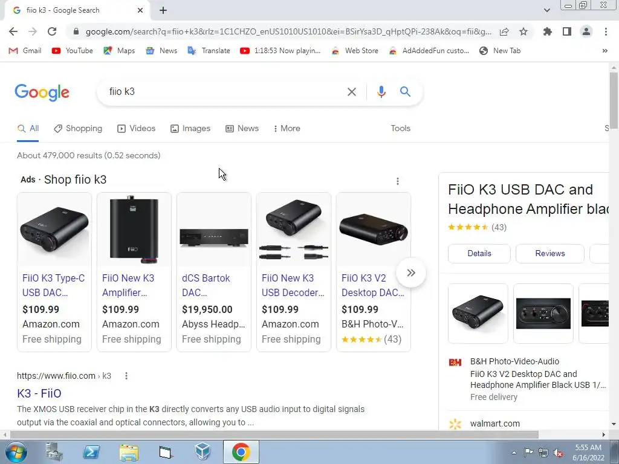Open the tab search dropdown arrow

pyautogui.click(x=546, y=10)
